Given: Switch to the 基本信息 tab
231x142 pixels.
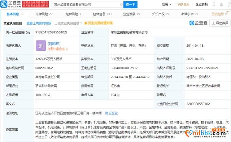Looking at the screenshot, I should pyautogui.click(x=15, y=14).
